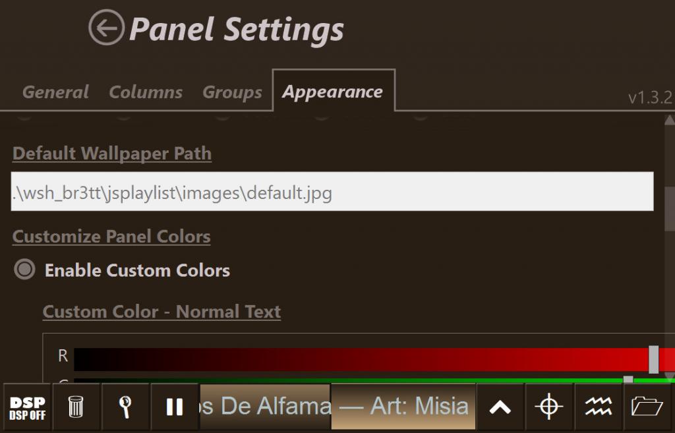
Task: Select the Groups tab
Action: [232, 92]
